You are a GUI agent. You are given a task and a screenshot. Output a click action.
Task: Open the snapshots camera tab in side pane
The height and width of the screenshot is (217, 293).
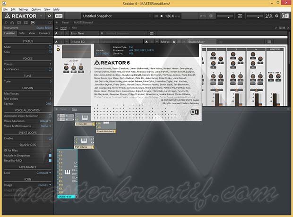12,23
